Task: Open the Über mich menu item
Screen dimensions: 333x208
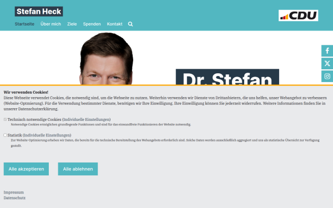Action: (51, 24)
